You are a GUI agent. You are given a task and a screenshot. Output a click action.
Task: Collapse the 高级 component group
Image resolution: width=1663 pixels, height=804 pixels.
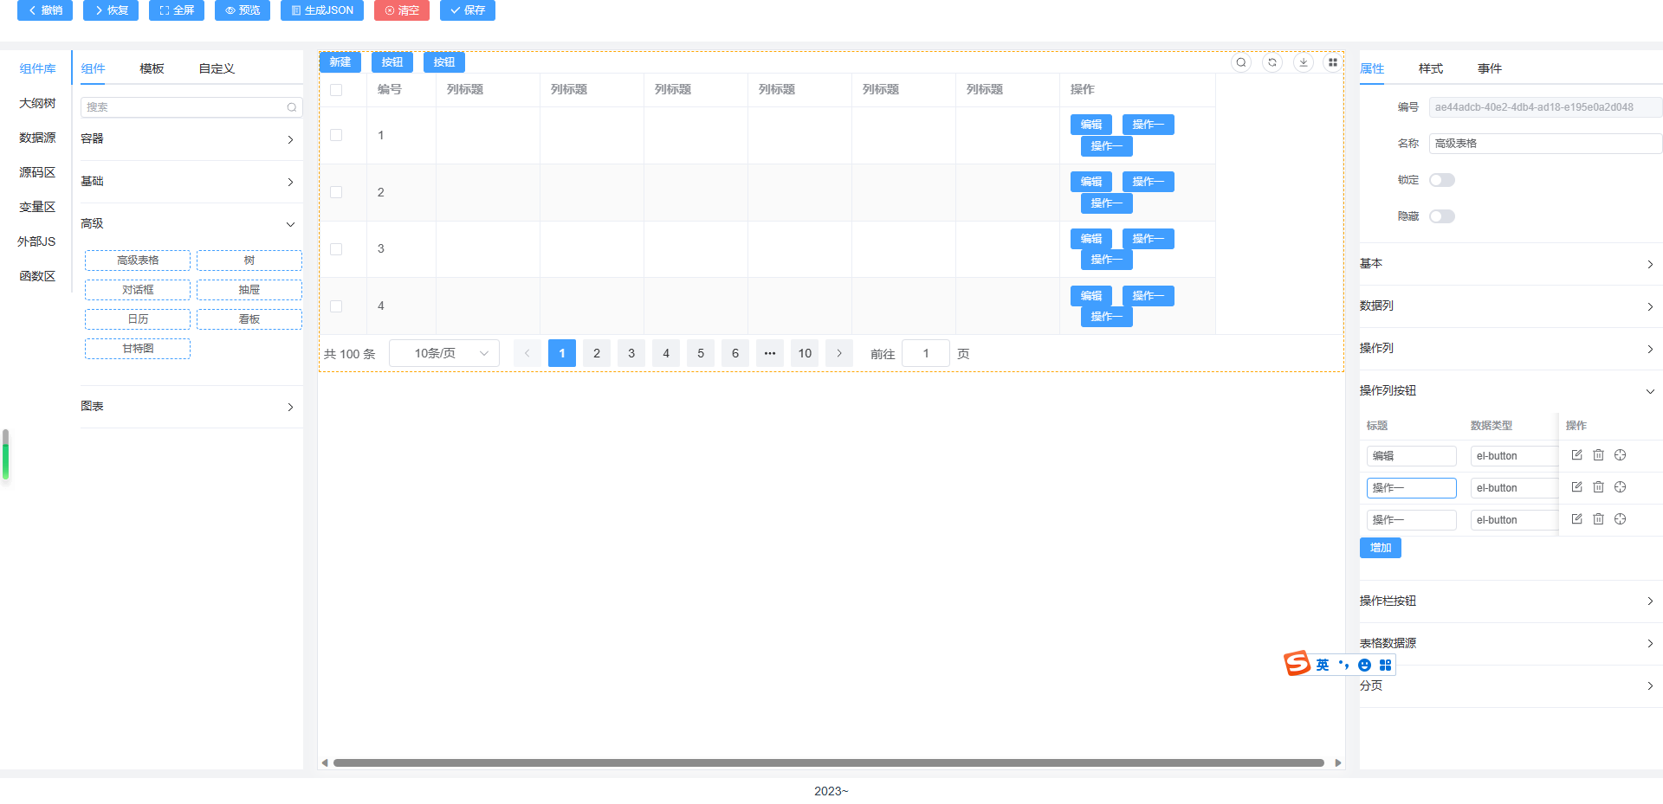191,224
